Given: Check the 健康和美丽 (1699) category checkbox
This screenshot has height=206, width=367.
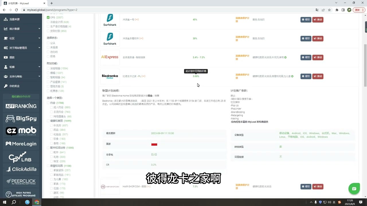Looking at the screenshot, I should click(x=48, y=121).
